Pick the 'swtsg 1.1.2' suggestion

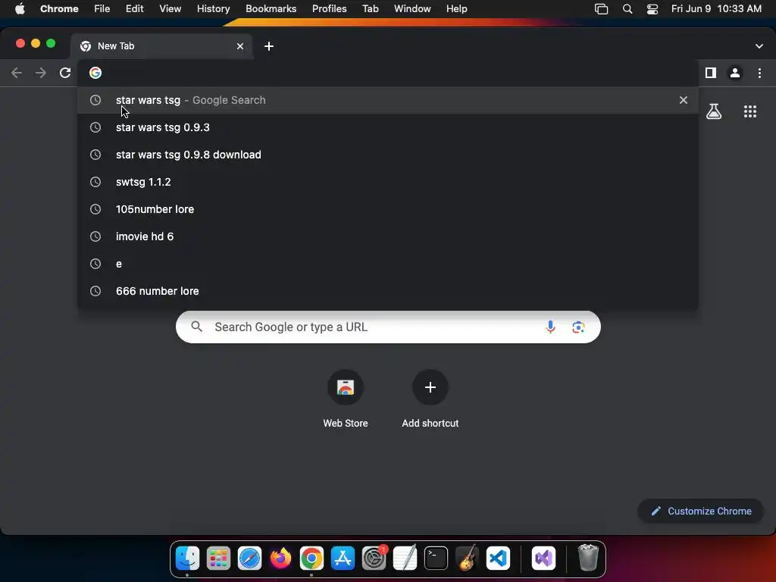[388, 182]
